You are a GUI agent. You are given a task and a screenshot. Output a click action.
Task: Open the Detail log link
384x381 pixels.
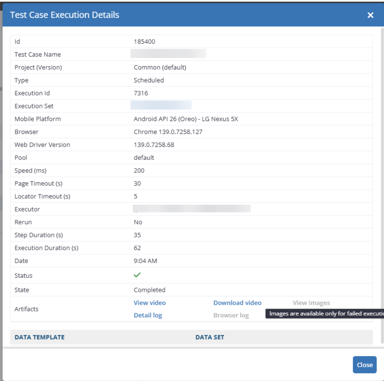click(148, 315)
